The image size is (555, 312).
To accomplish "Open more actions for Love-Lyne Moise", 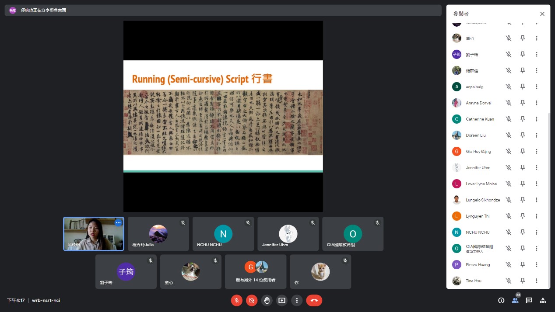I will [537, 184].
